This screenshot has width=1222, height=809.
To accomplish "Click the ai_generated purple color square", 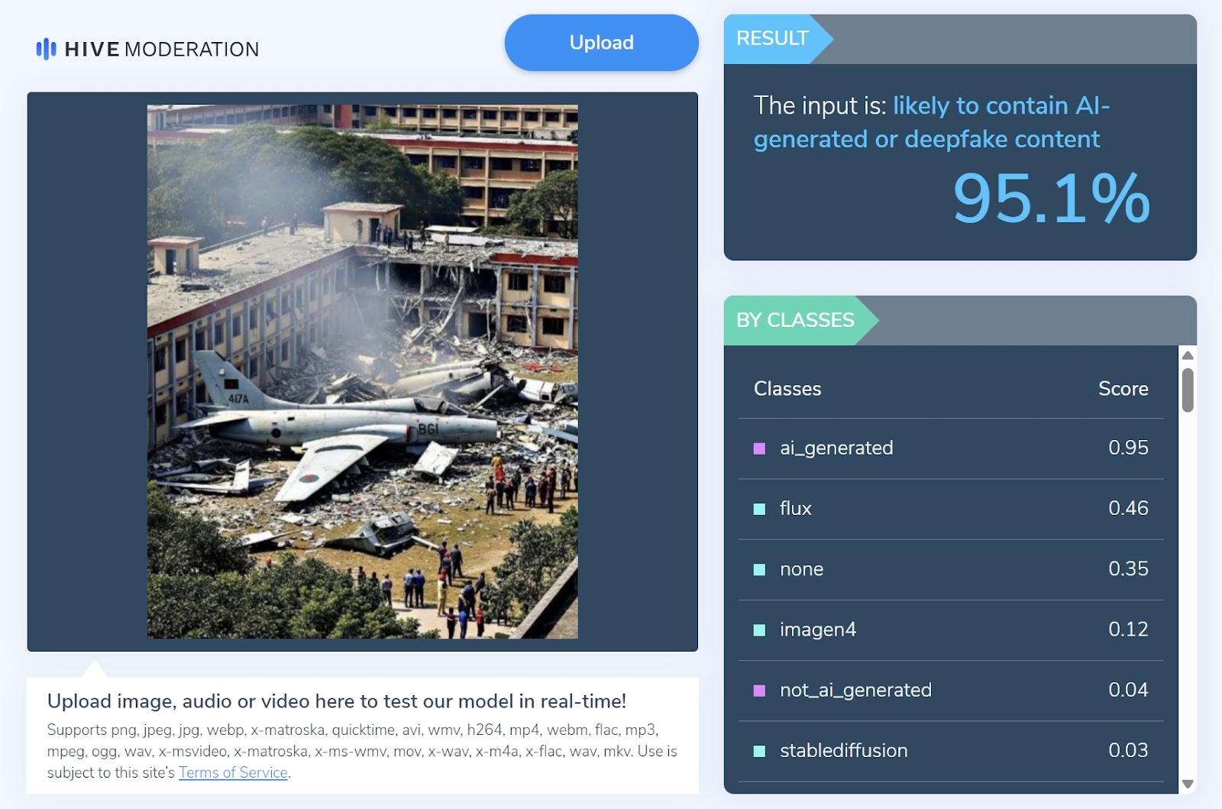I will point(759,448).
